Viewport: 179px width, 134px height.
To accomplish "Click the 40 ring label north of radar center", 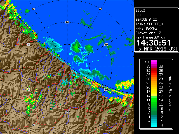I will pyautogui.click(x=67, y=22).
